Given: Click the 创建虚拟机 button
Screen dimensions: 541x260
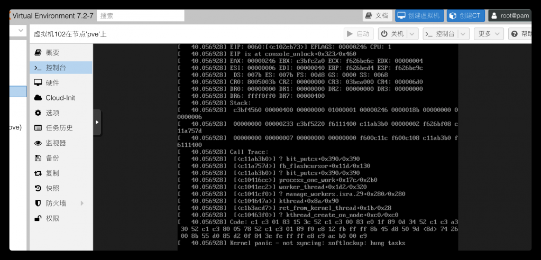Looking at the screenshot, I should (419, 16).
